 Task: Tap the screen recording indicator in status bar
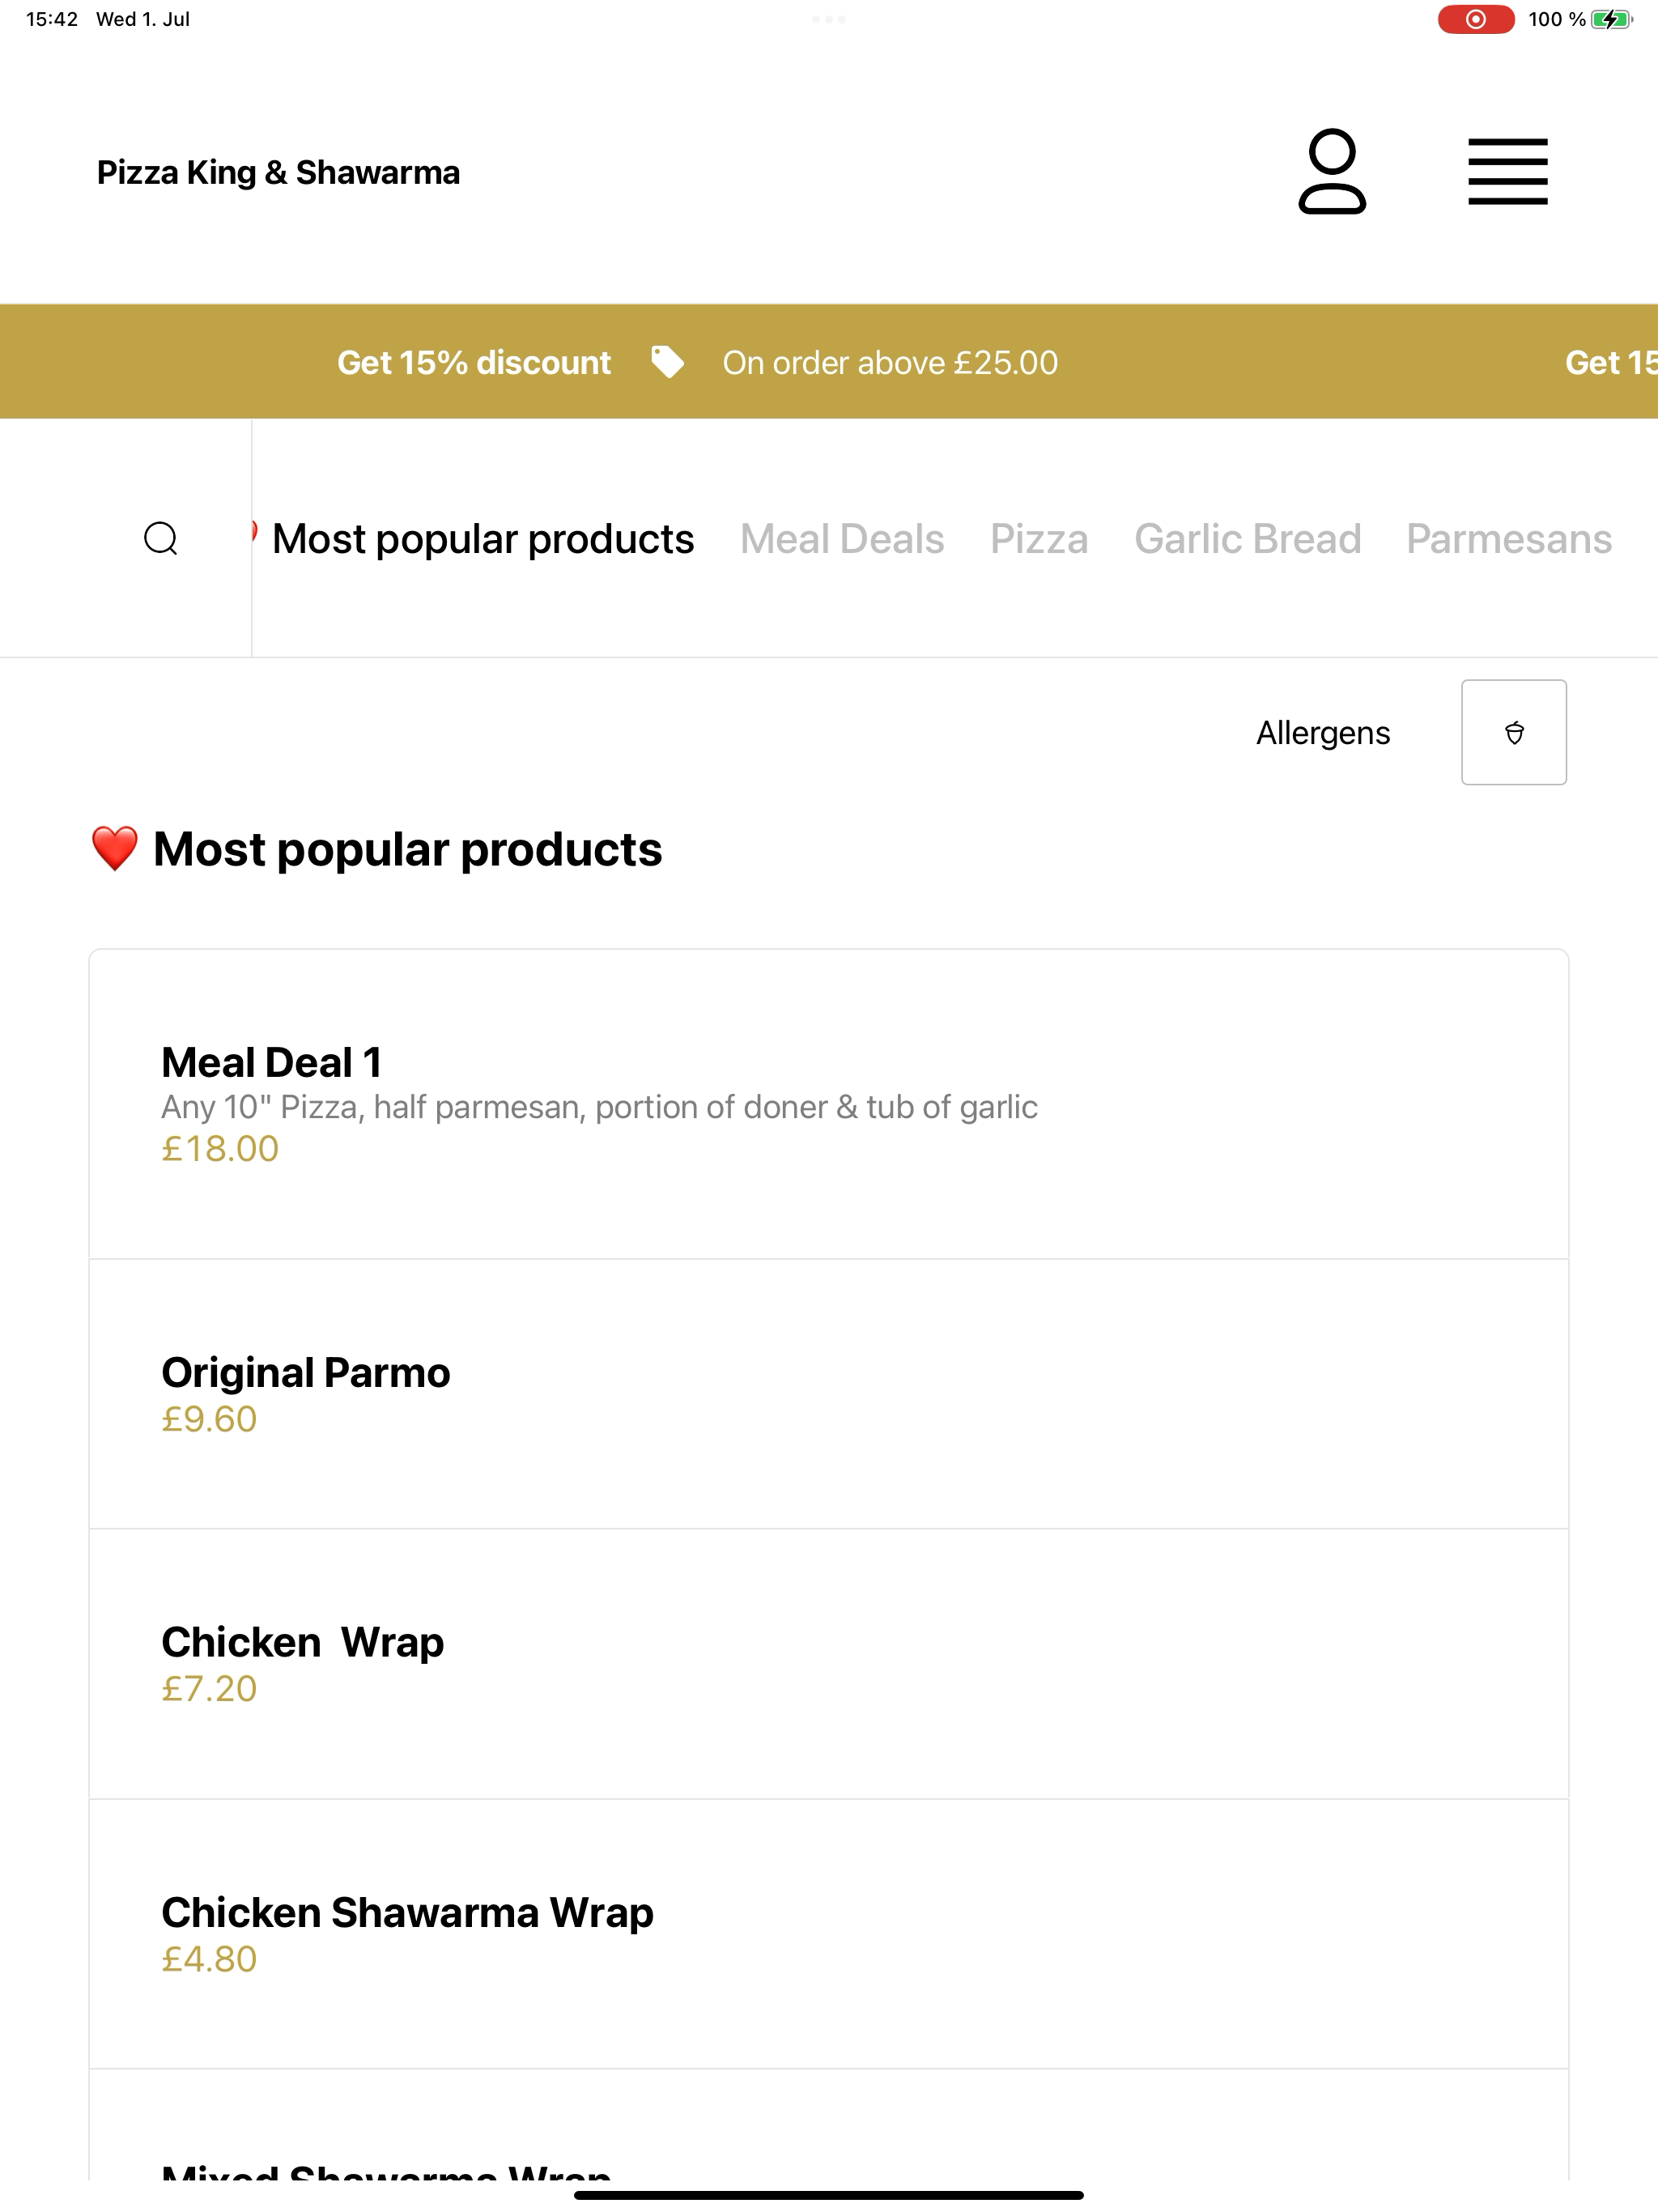[x=1475, y=19]
